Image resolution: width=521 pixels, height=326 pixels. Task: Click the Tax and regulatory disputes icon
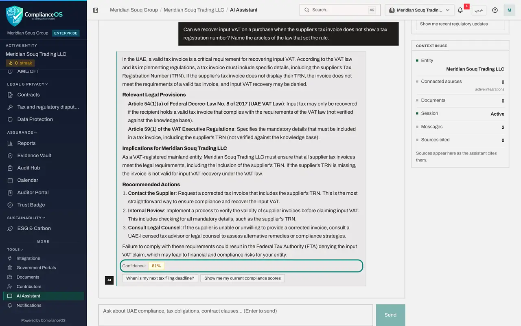[10, 107]
